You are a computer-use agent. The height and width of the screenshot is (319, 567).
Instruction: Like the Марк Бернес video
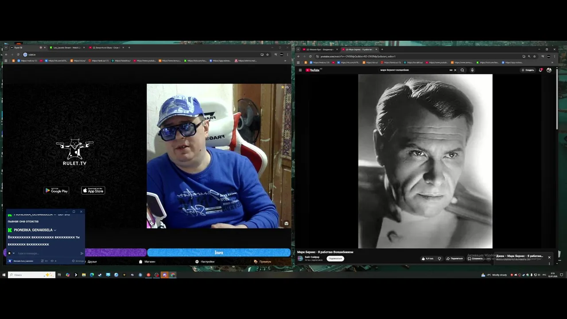428,258
